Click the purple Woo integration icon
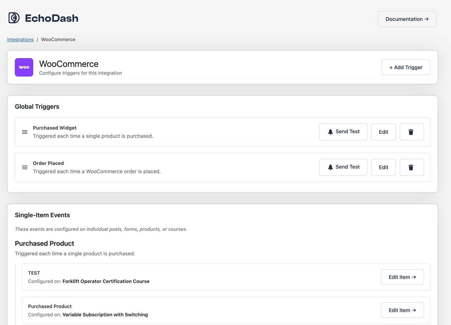Viewport: 451px width, 325px height. (24, 67)
